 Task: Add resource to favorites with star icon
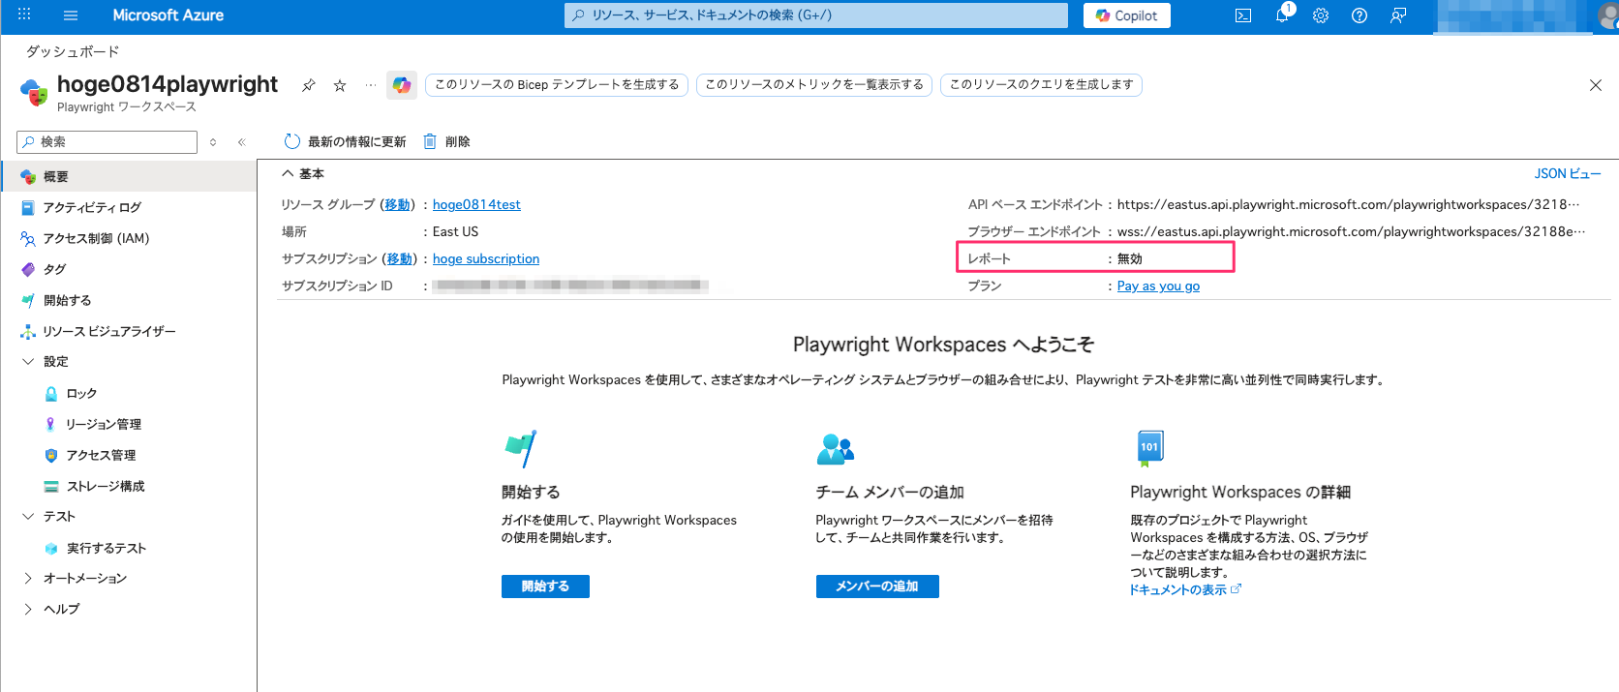(340, 85)
